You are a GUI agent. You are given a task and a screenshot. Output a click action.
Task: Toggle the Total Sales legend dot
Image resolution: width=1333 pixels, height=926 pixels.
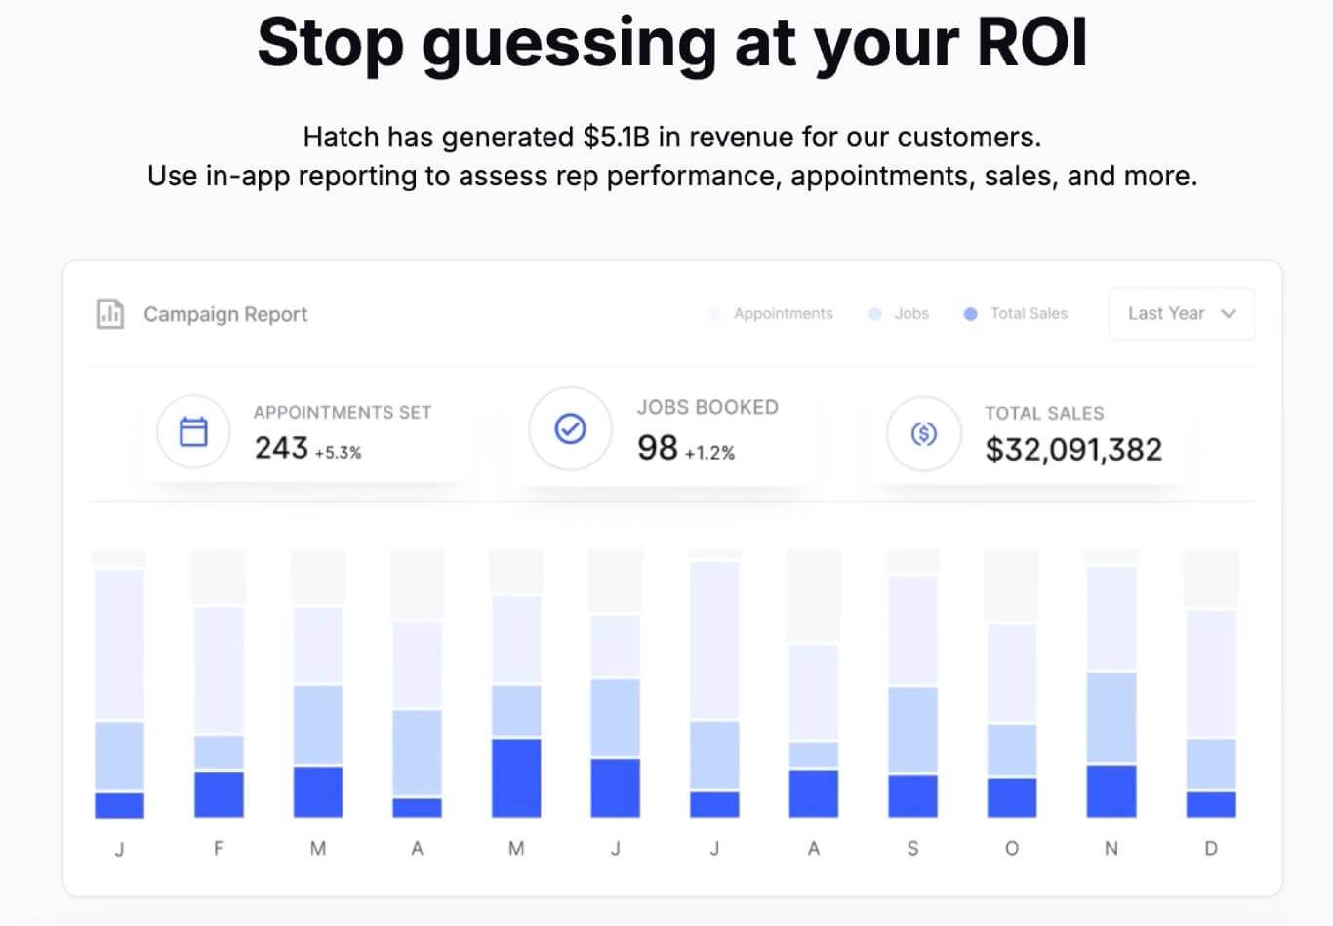tap(970, 313)
